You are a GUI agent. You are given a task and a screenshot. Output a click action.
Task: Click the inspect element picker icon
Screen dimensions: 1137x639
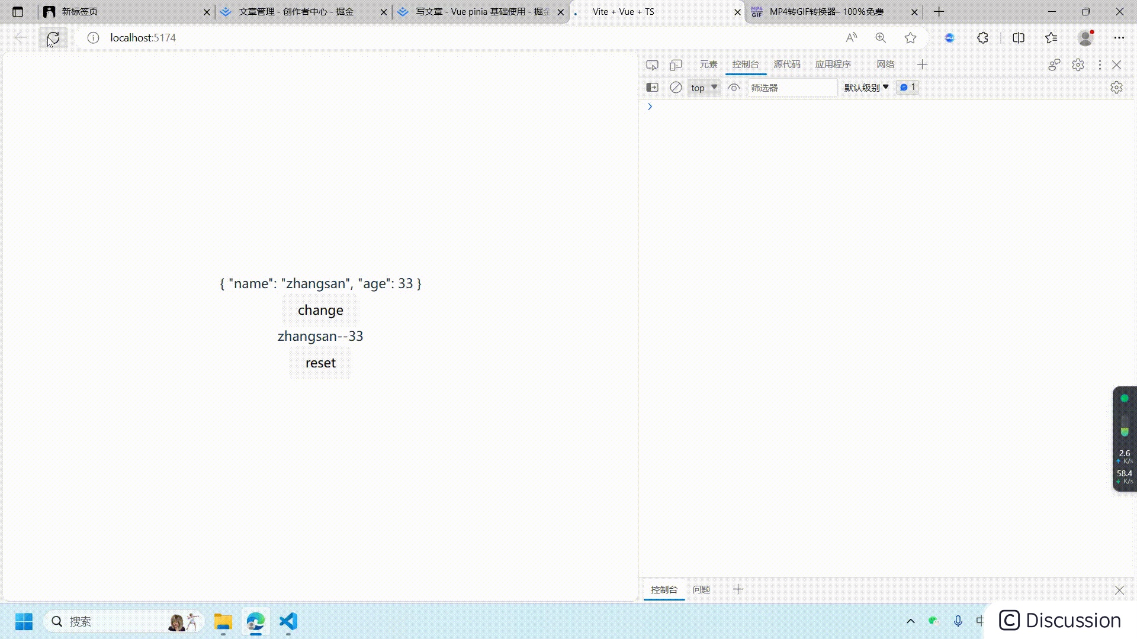[x=652, y=65]
